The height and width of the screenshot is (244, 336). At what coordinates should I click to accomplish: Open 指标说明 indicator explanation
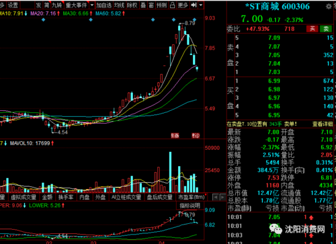(x=190, y=206)
